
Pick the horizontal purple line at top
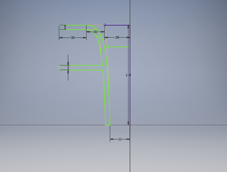117,25
